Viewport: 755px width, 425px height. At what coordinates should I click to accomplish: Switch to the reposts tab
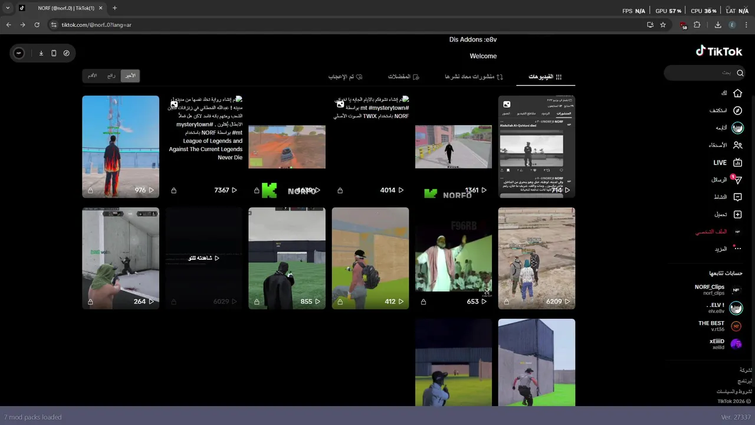click(474, 77)
